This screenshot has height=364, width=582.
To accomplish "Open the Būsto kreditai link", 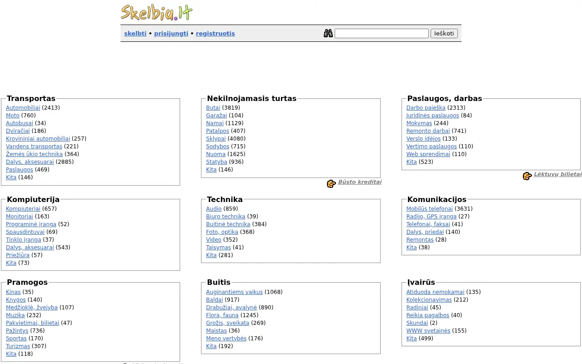I will click(360, 182).
